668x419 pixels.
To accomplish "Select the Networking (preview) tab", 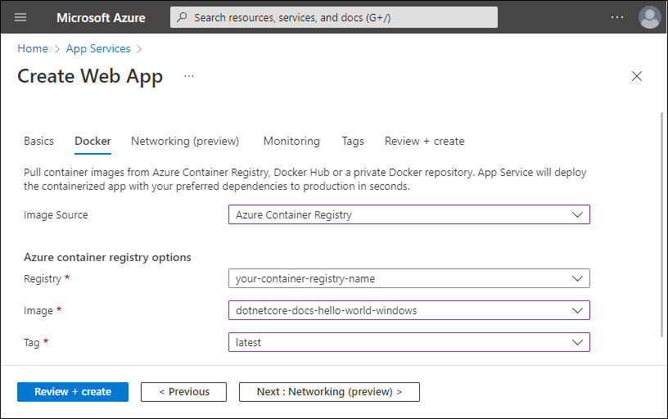I will 185,141.
